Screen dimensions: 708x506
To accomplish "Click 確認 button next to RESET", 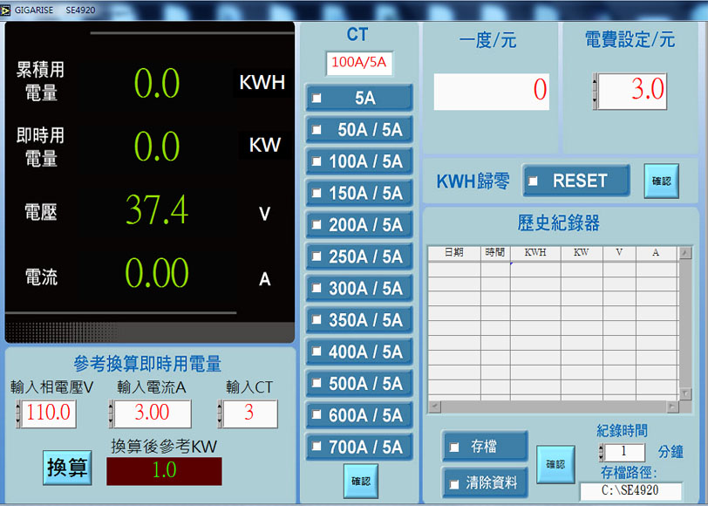I will 662,181.
